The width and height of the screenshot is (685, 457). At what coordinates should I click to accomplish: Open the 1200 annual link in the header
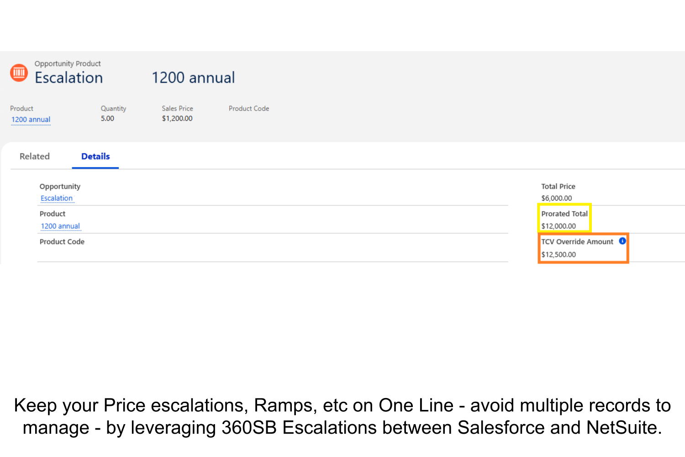[x=31, y=120]
